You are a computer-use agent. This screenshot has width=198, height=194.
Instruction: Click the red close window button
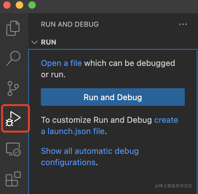point(7,5)
